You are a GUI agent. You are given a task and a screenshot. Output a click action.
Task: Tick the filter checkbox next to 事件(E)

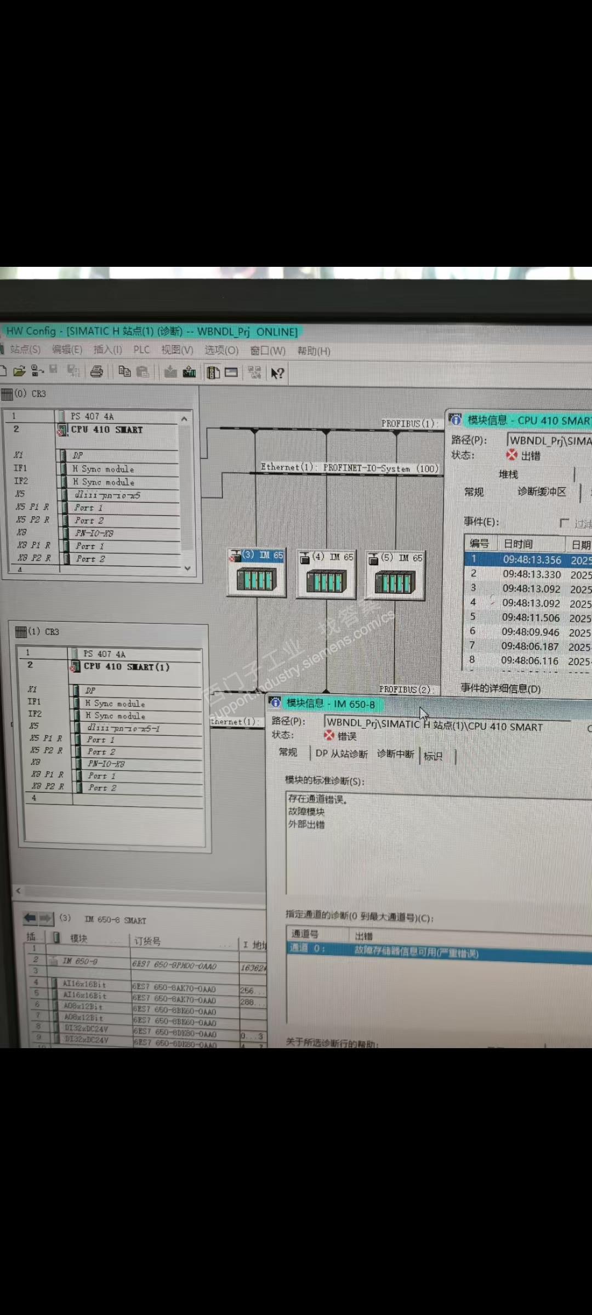click(565, 523)
